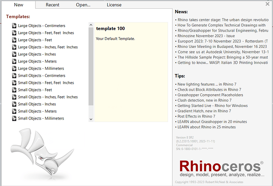Click icon beside Small Objects - Inches template
The width and height of the screenshot is (273, 186).
[14, 104]
